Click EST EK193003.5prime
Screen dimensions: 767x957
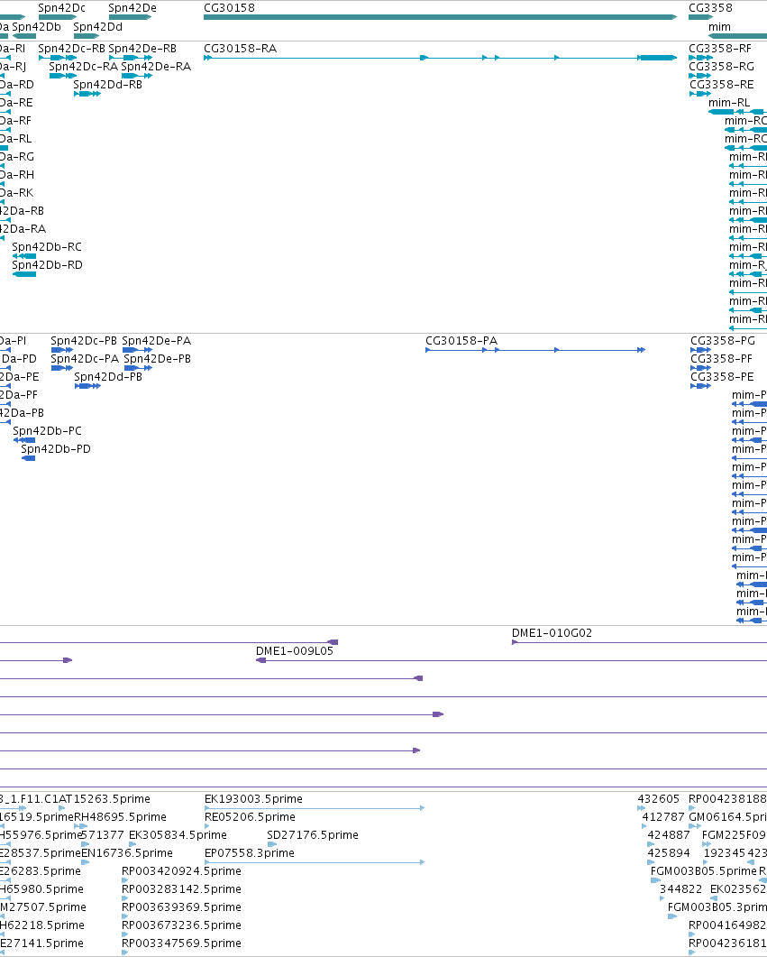click(253, 799)
